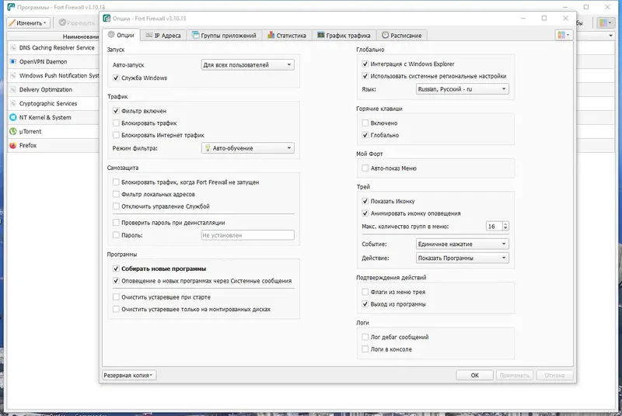Open color menu icon in Options window
This screenshot has width=622, height=416.
coord(563,35)
